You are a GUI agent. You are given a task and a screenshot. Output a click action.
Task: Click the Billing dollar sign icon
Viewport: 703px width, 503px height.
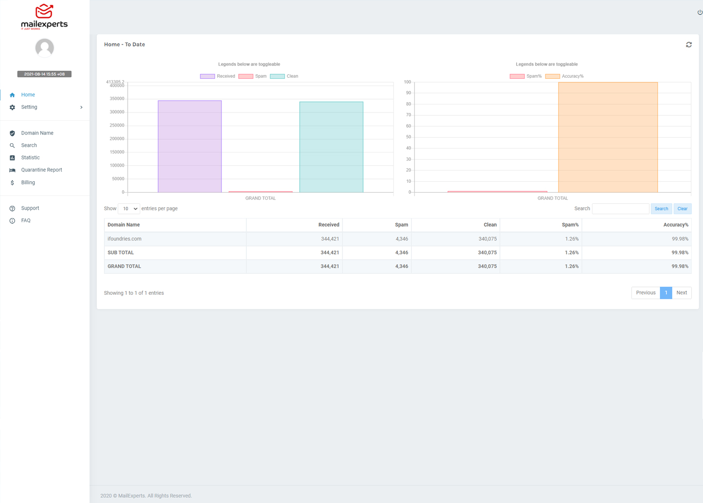pos(12,183)
